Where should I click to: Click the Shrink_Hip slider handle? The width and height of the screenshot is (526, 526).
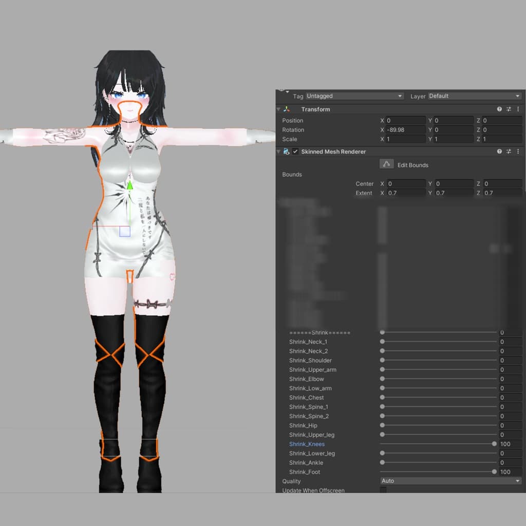382,425
